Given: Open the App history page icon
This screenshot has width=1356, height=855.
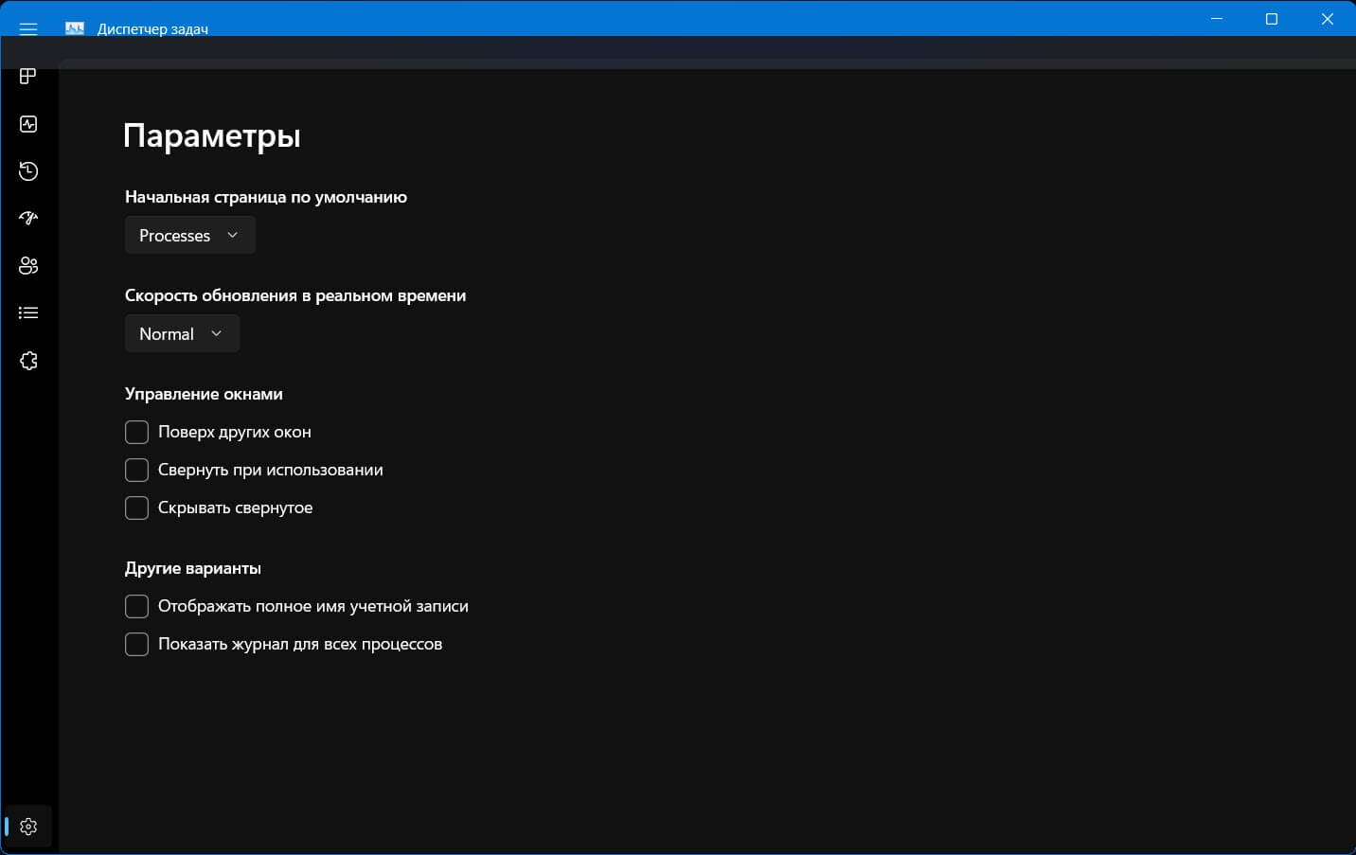Looking at the screenshot, I should point(28,171).
